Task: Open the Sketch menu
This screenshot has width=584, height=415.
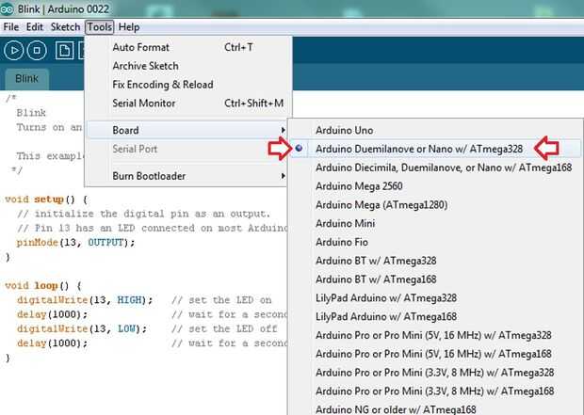Action: 65,26
